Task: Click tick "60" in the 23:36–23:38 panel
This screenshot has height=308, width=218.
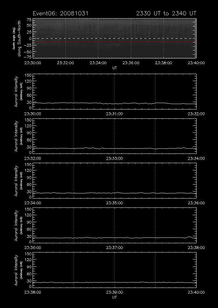Action: 29,229
